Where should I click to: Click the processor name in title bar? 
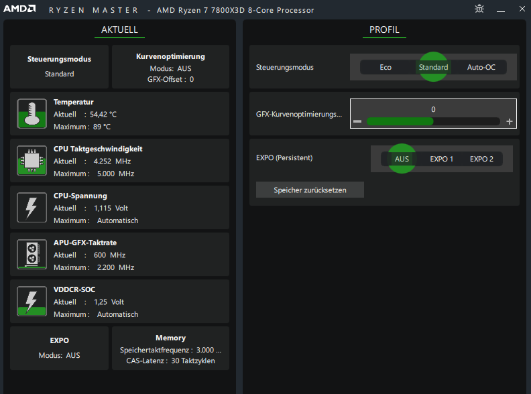[235, 10]
